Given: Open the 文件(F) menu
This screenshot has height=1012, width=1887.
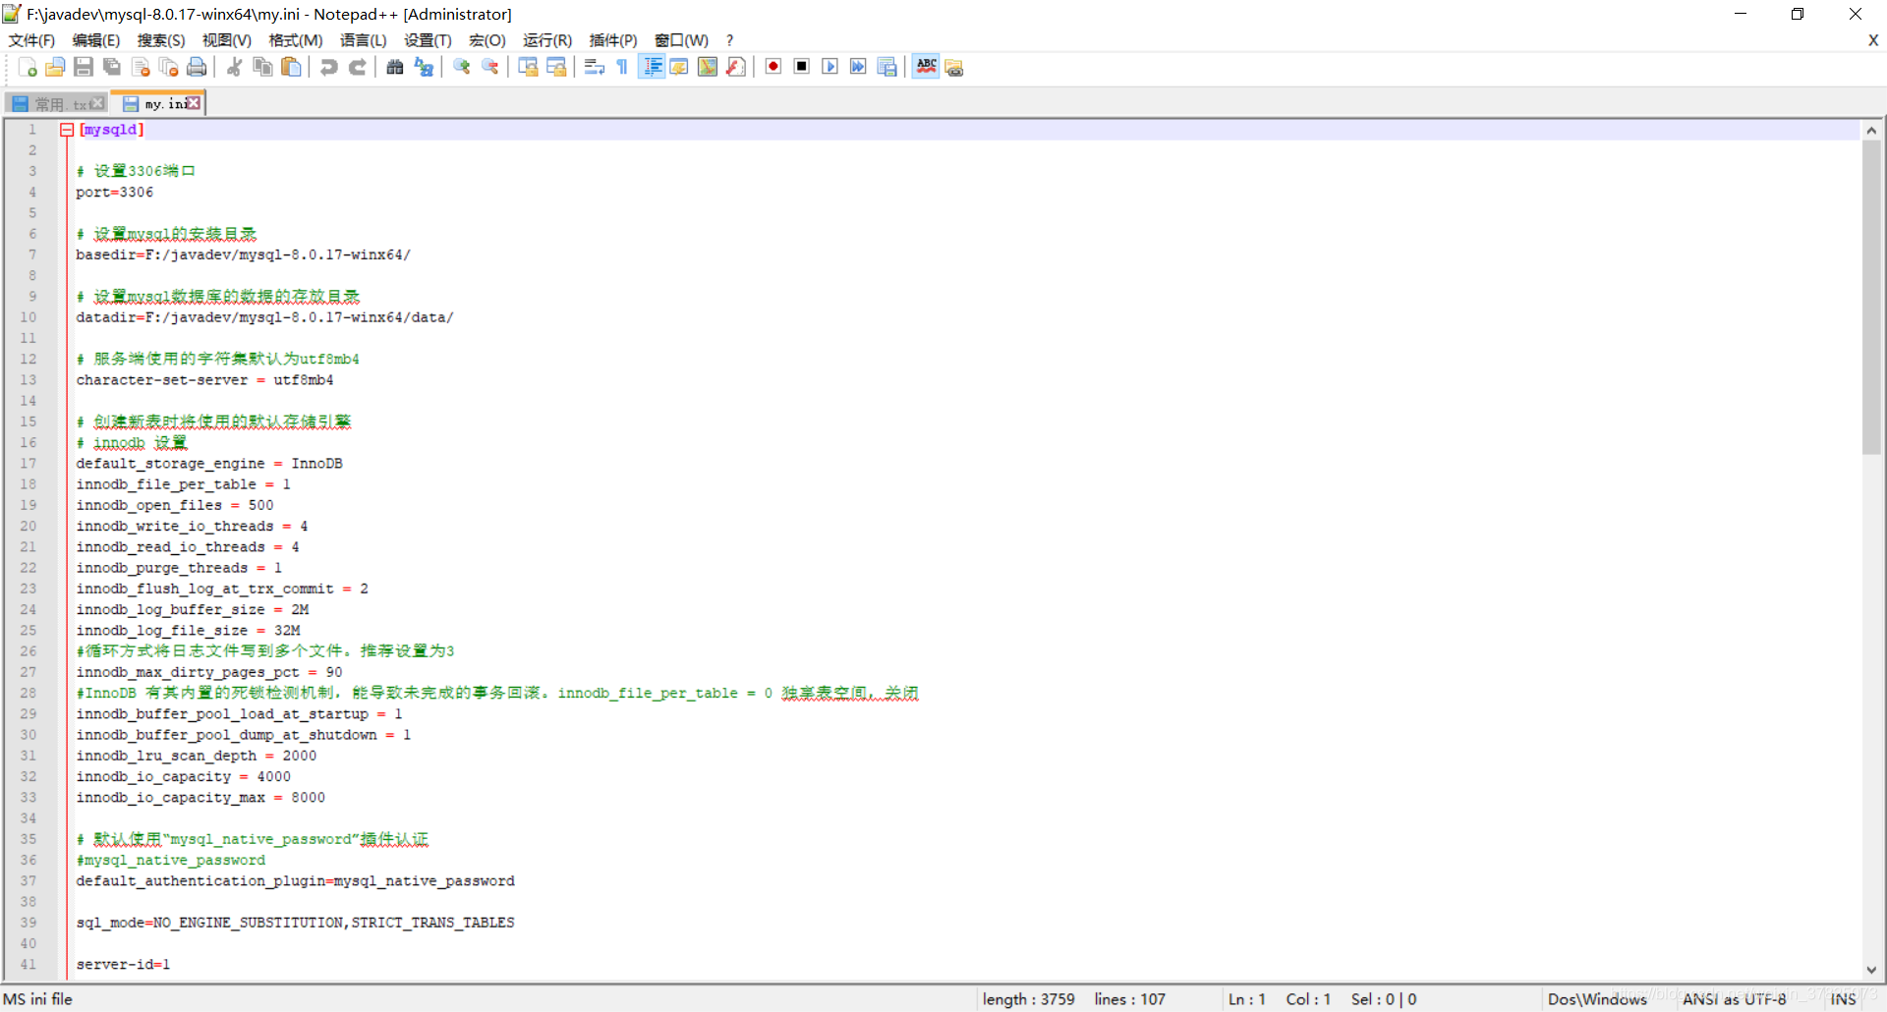Looking at the screenshot, I should tap(31, 40).
